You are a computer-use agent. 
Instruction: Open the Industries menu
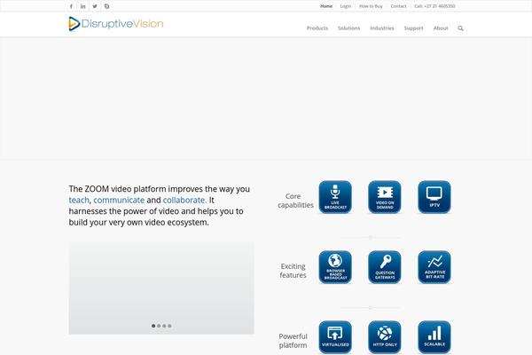[382, 28]
